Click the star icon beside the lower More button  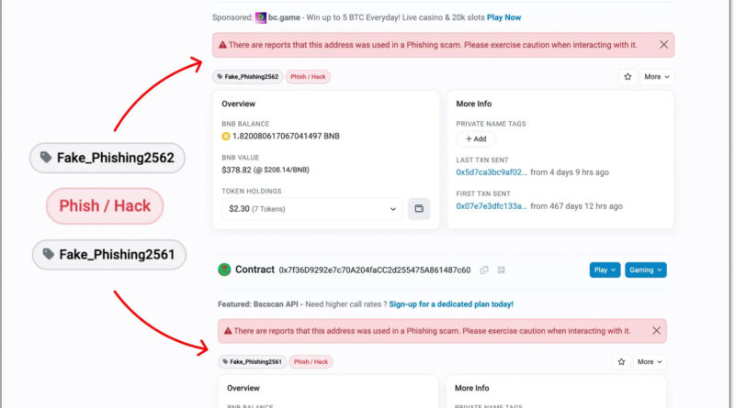coord(621,362)
